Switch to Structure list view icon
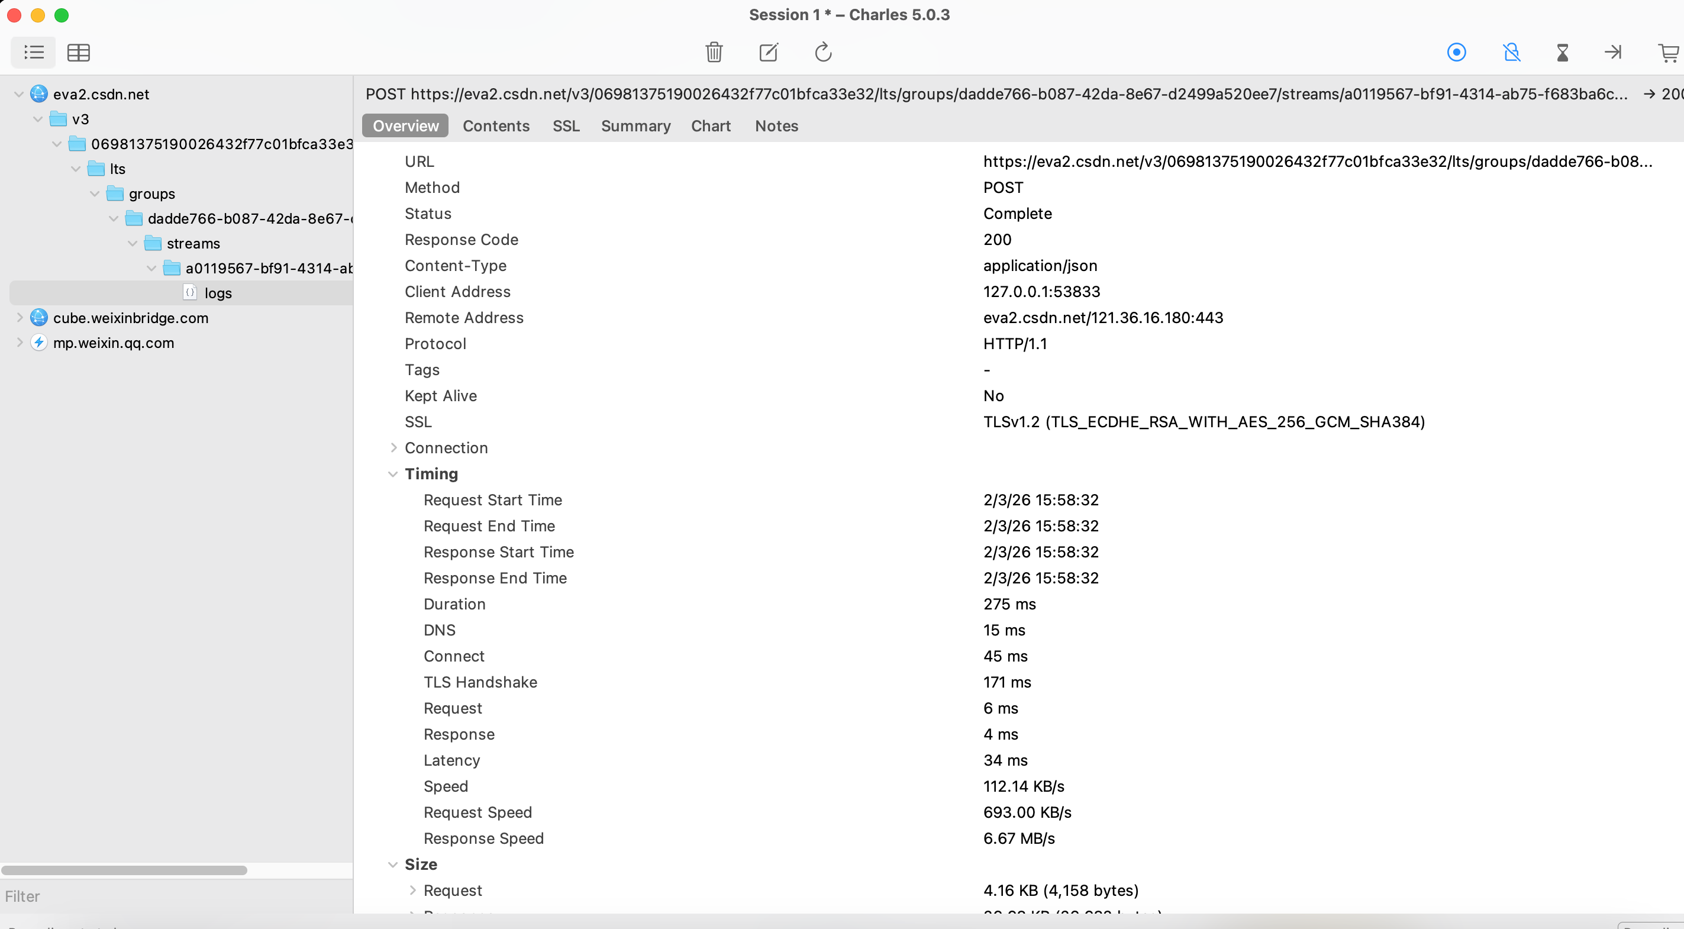Image resolution: width=1684 pixels, height=929 pixels. click(x=33, y=52)
